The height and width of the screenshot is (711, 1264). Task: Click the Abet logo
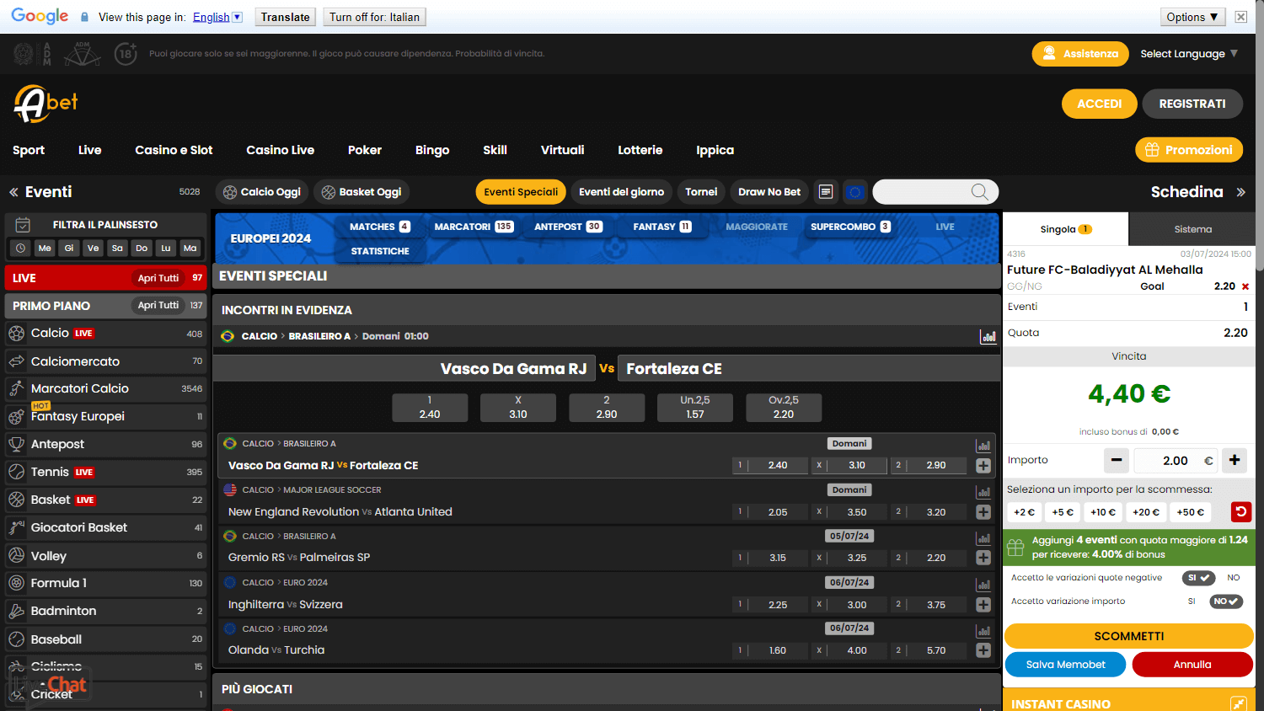pos(46,104)
